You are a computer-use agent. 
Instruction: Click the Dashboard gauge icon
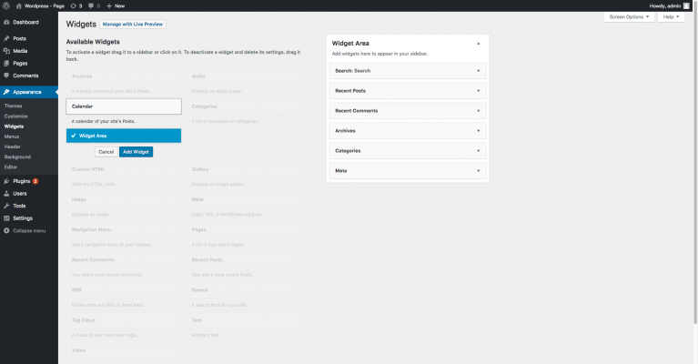tap(6, 22)
